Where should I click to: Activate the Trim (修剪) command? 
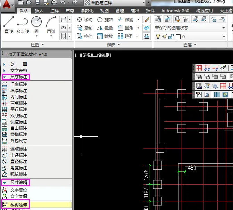pyautogui.click(x=125, y=19)
